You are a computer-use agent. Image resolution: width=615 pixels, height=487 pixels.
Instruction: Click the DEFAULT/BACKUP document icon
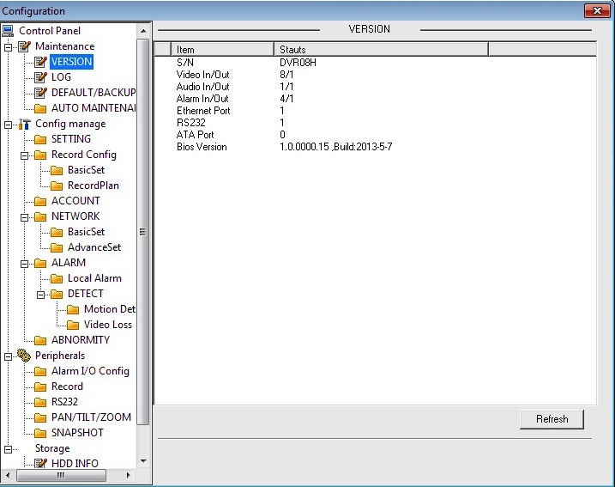point(40,93)
